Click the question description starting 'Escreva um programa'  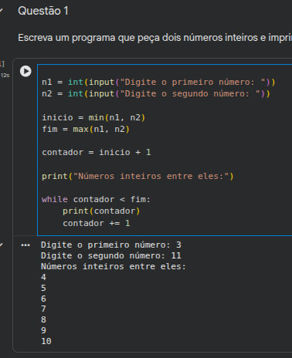pyautogui.click(x=154, y=38)
